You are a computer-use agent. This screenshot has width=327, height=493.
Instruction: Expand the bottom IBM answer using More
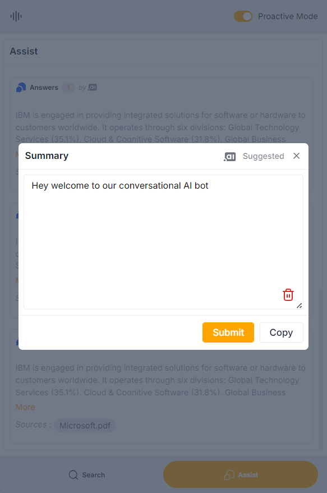pyautogui.click(x=25, y=407)
